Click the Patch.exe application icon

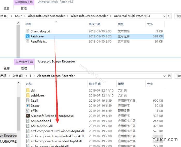coord(28,36)
